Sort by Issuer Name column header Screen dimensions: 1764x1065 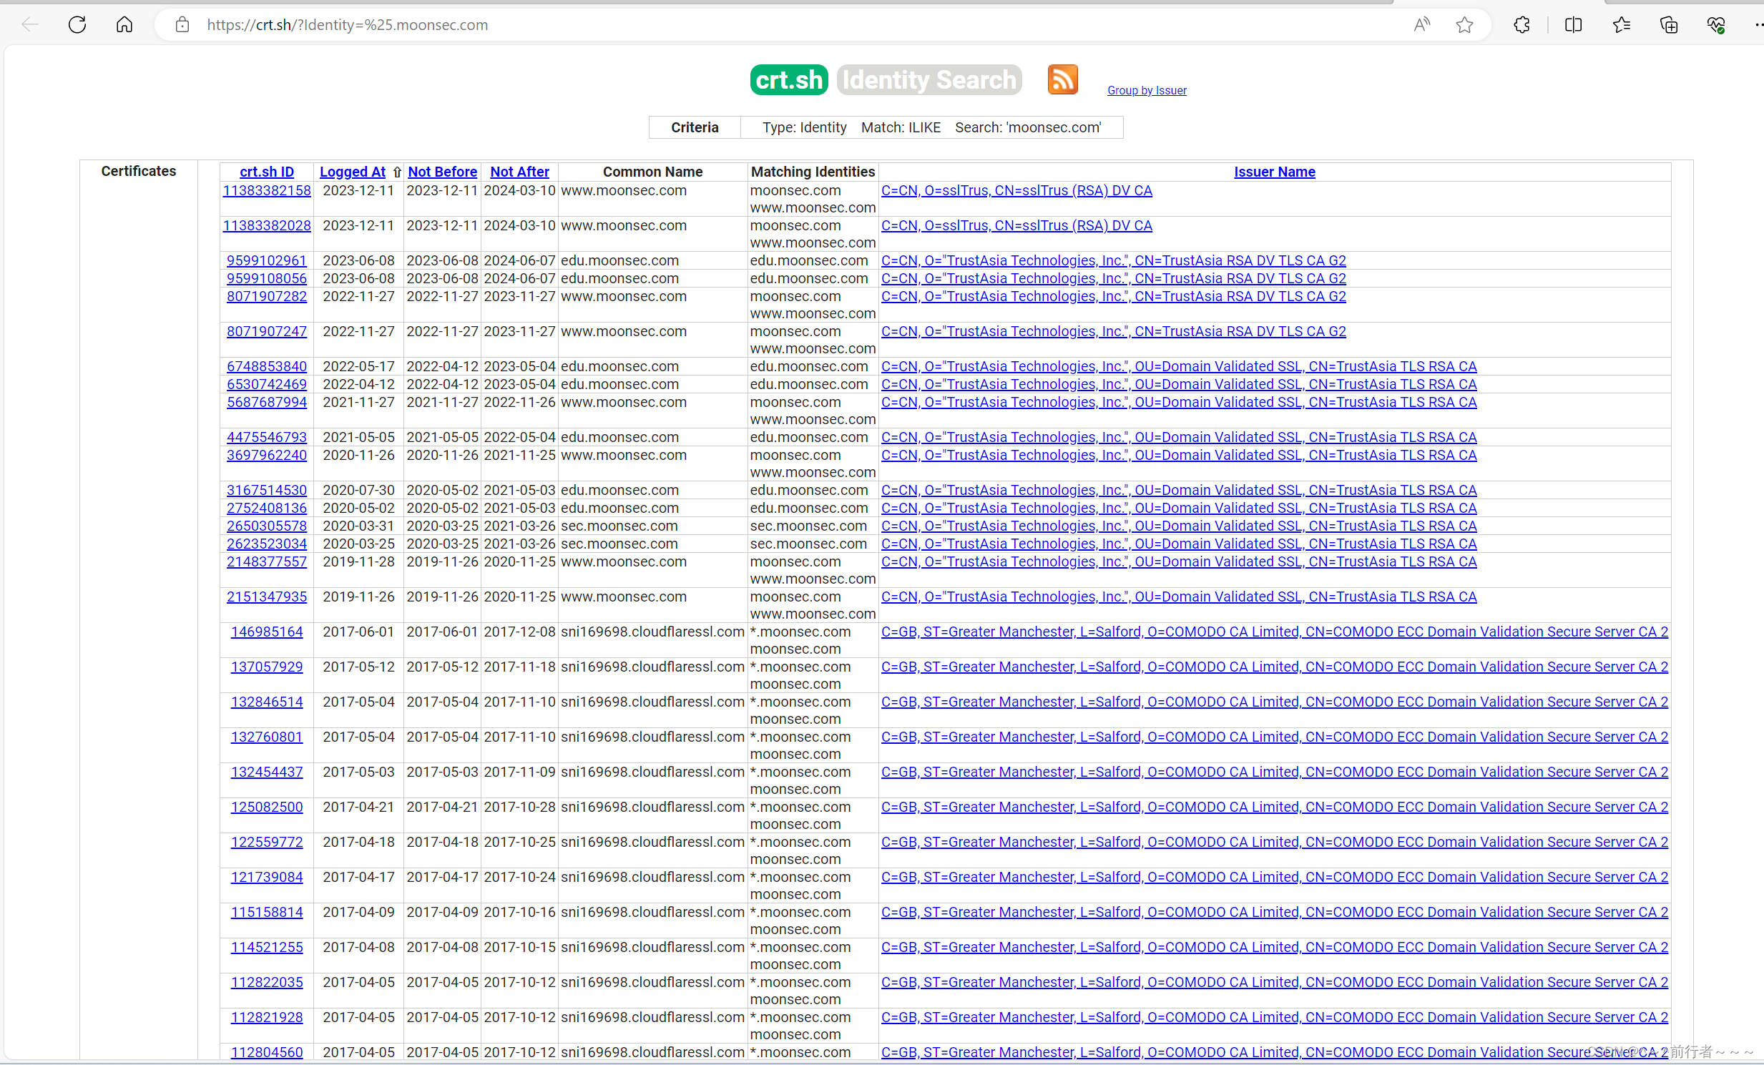(x=1274, y=172)
